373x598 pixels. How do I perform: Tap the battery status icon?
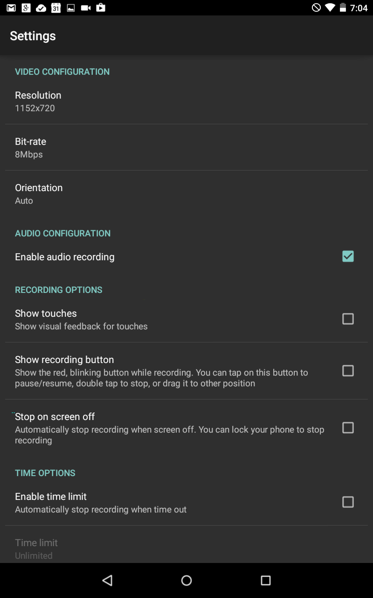[x=343, y=8]
